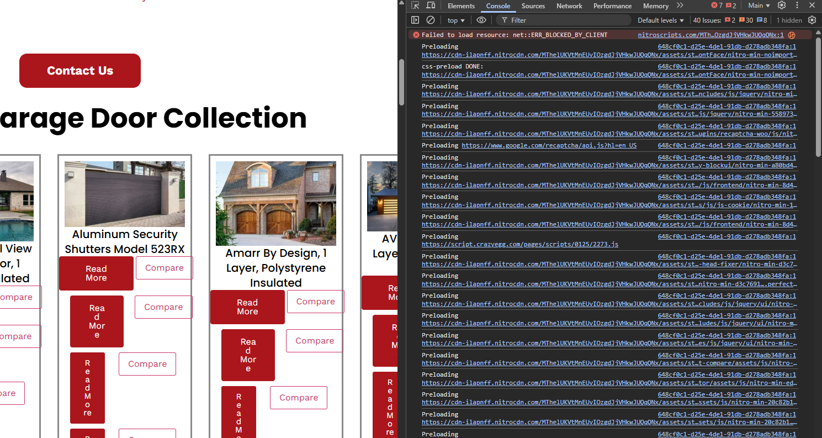This screenshot has height=438, width=822.
Task: Clear the console with the circle-slash icon
Action: pos(431,20)
